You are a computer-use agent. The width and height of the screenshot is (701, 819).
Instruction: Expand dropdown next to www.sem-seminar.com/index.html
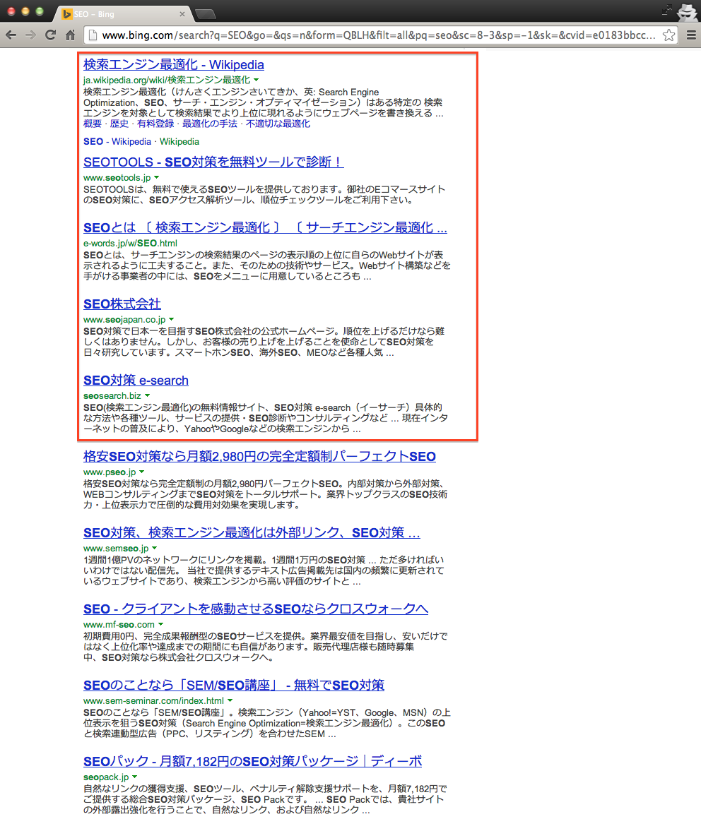coord(230,700)
